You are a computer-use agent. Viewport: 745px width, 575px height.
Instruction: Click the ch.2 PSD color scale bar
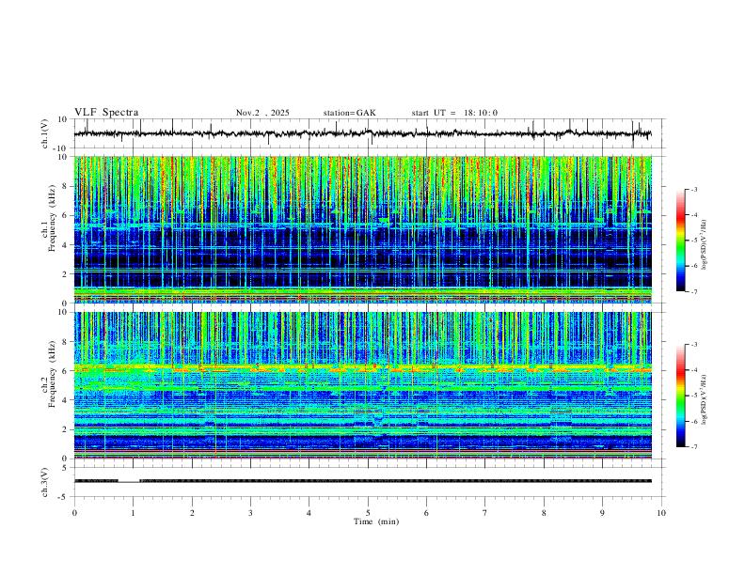coord(681,396)
